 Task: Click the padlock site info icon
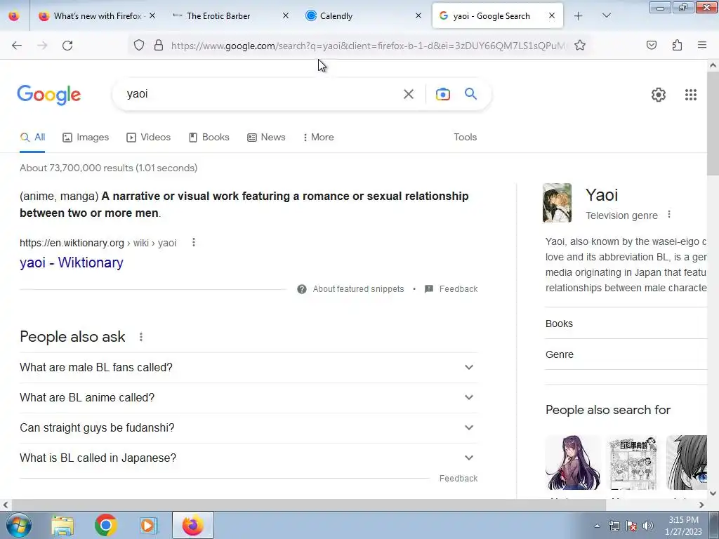click(159, 45)
